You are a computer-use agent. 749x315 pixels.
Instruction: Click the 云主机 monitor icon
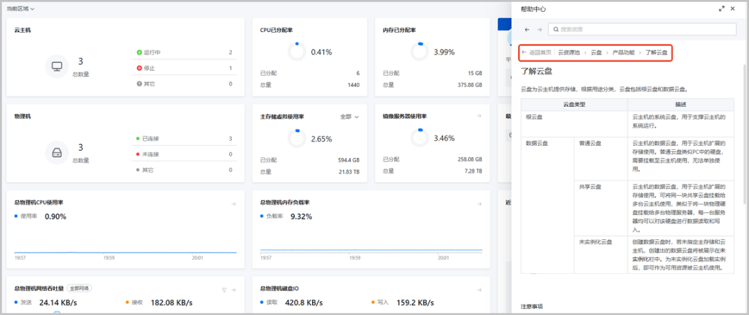point(57,66)
